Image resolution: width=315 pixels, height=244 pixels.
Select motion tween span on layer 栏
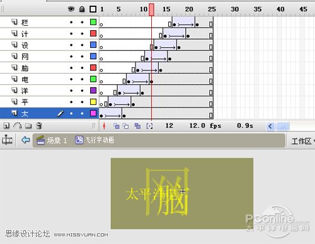[x=184, y=22]
